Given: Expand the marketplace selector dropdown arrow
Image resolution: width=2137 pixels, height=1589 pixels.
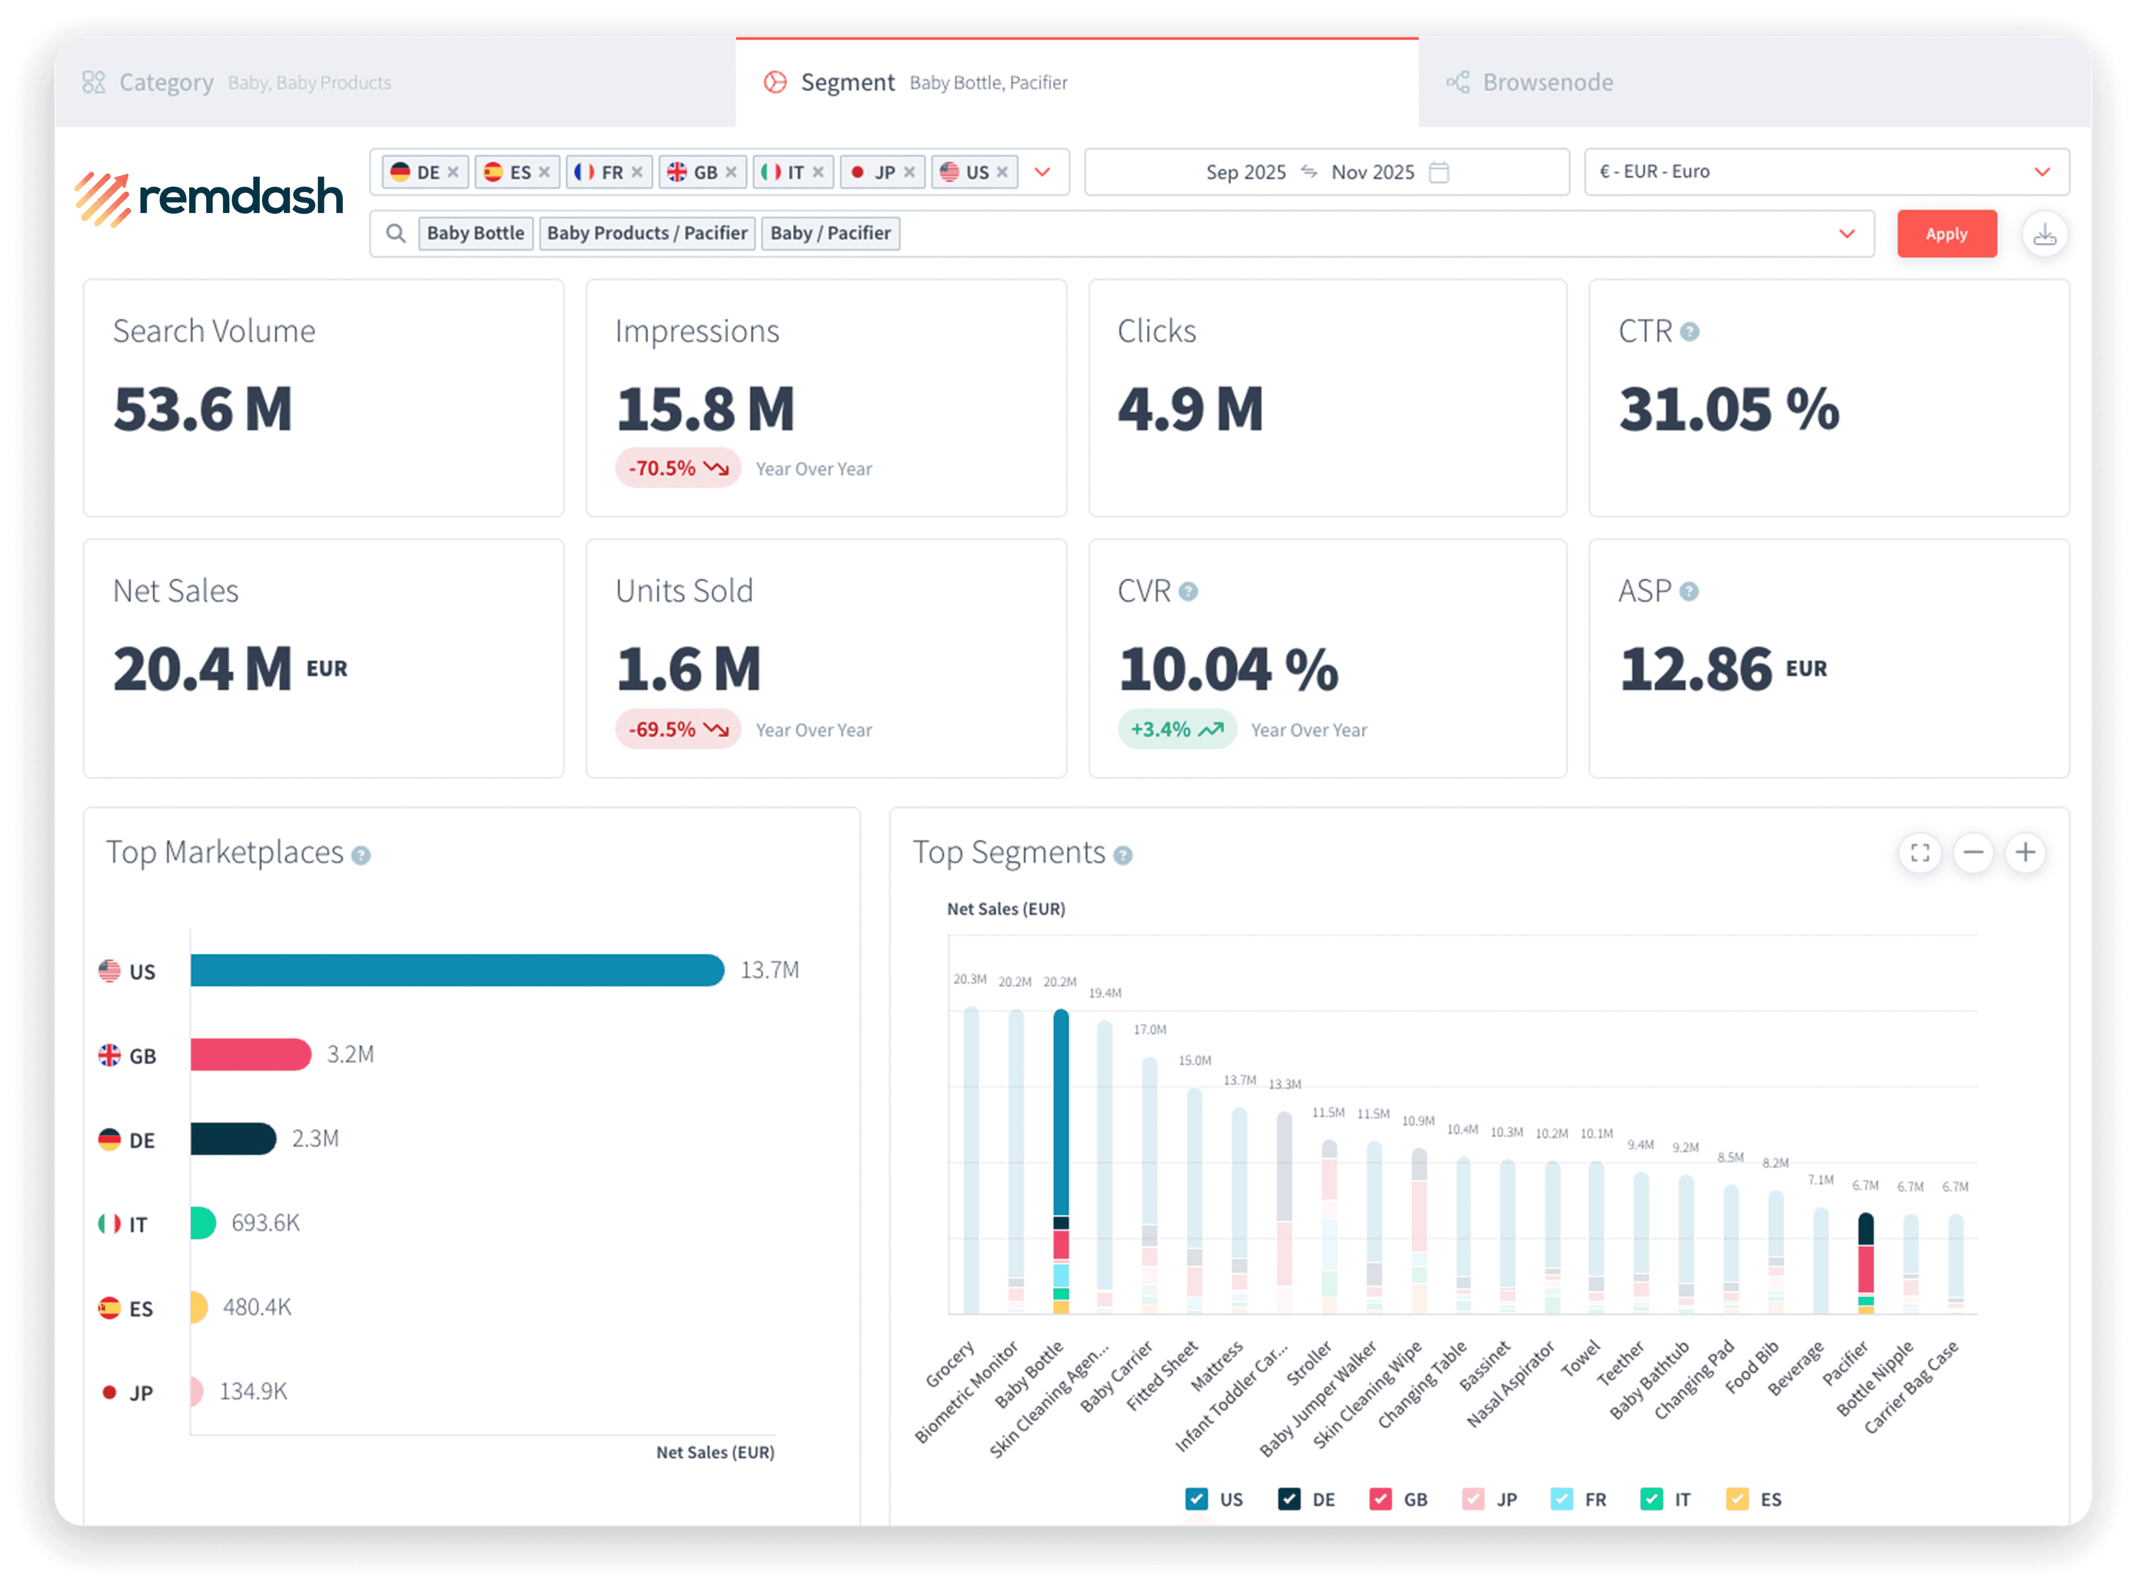Looking at the screenshot, I should [x=1042, y=172].
